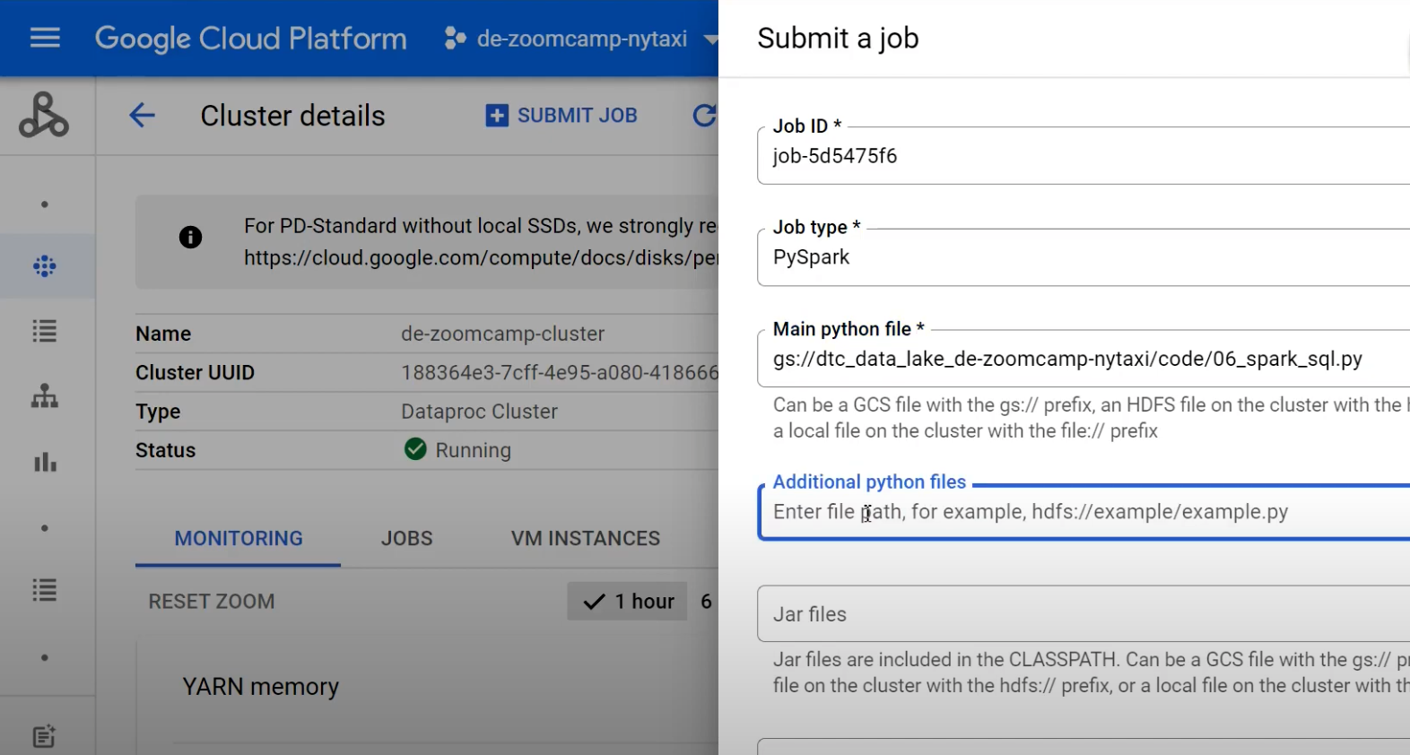Click the release notes icon at sidebar bottom
This screenshot has height=755, width=1410.
[45, 736]
